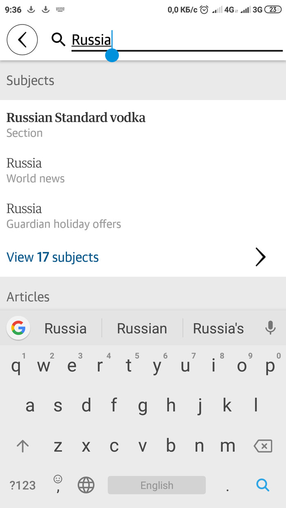This screenshot has height=508, width=286.
Task: Tap the back arrow button
Action: point(22,40)
